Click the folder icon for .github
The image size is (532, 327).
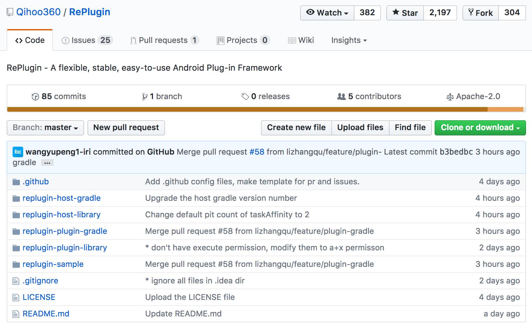click(16, 182)
